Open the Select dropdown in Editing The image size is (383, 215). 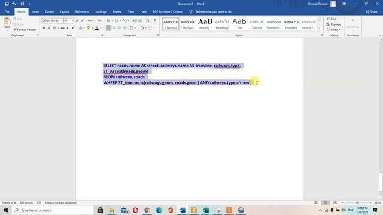tap(333, 30)
